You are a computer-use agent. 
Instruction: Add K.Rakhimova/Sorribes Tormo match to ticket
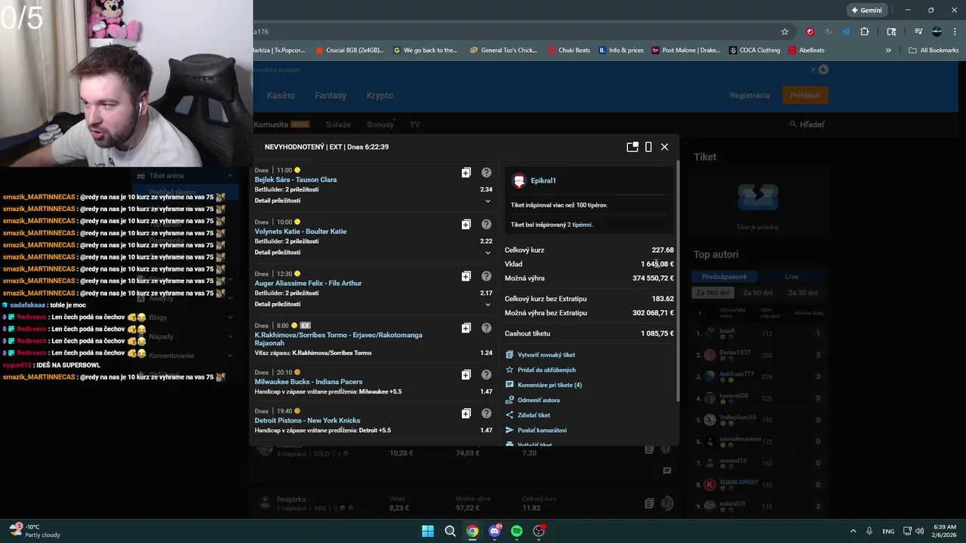(x=466, y=328)
